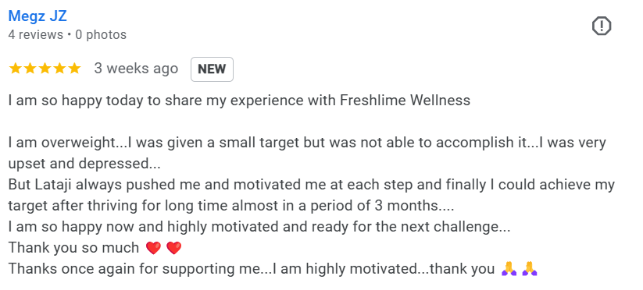Click the NEW badge beside the date

pyautogui.click(x=212, y=69)
